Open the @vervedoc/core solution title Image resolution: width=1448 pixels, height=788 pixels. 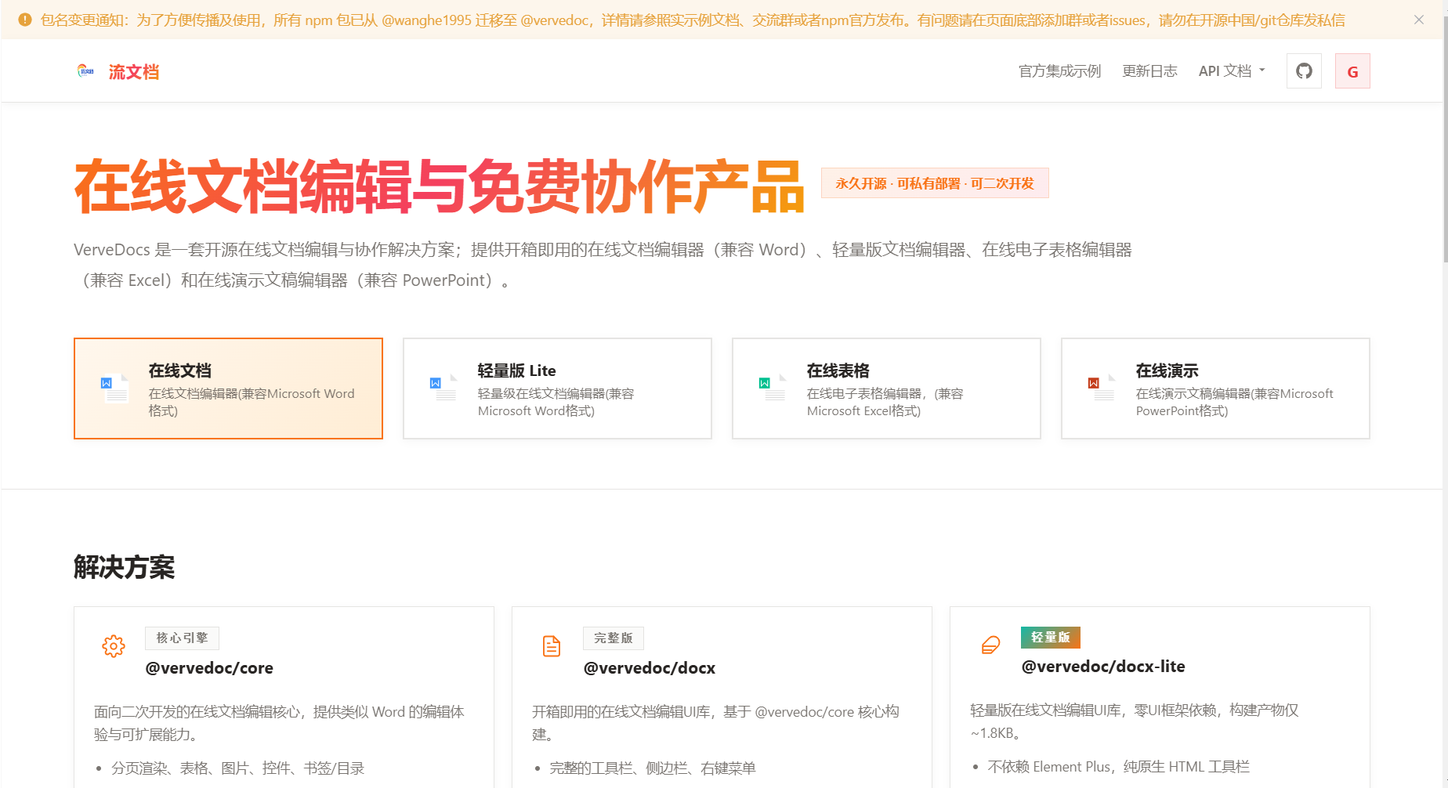(209, 668)
